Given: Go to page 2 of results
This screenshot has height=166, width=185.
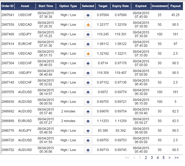Looking at the screenshot, I should 146,157.
